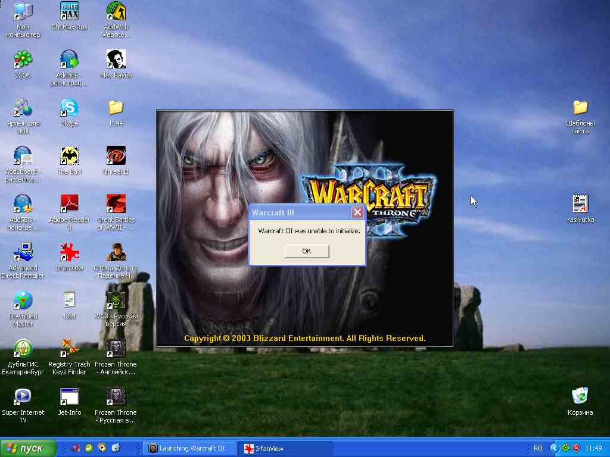Select the IrfanView desktop icon
The image size is (610, 457).
(x=69, y=257)
